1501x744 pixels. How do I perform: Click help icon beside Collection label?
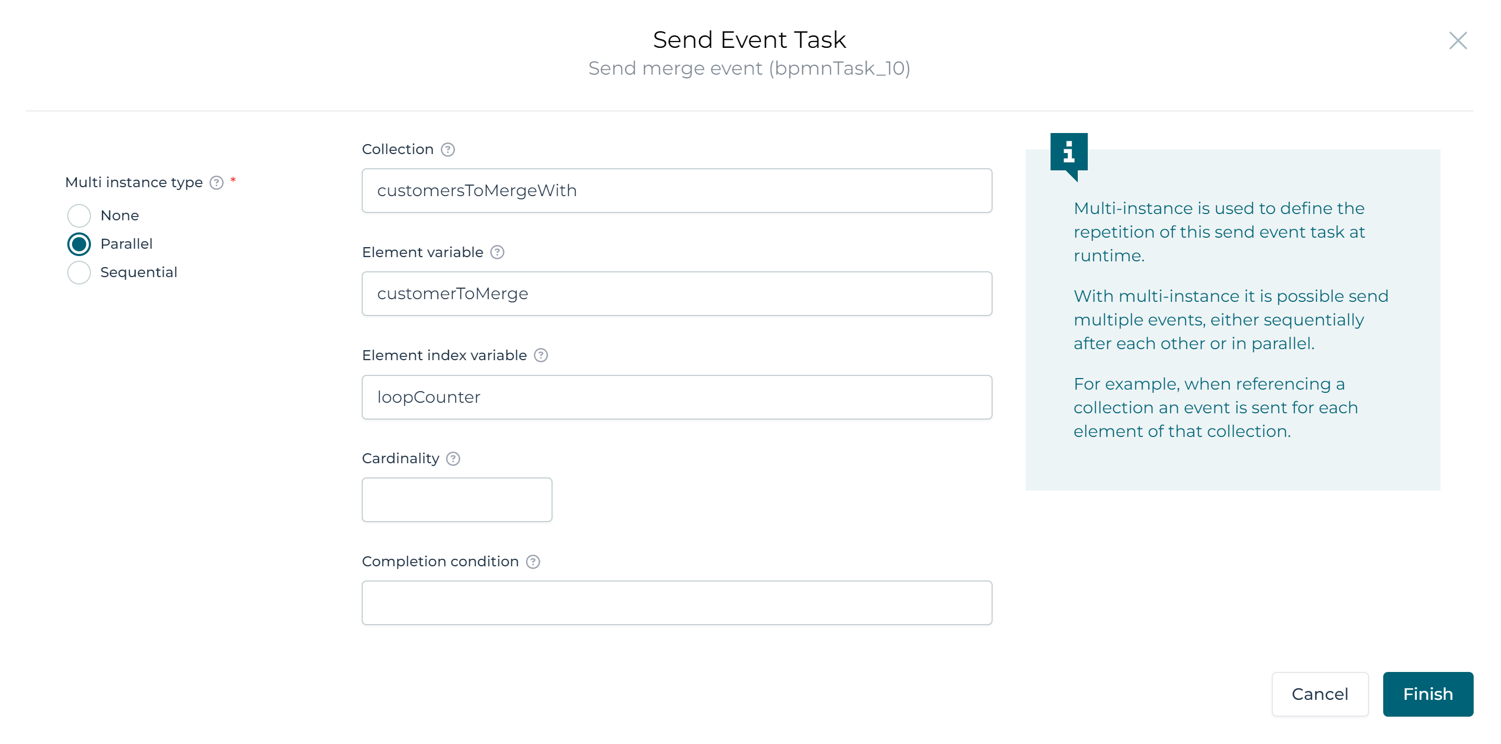(447, 150)
